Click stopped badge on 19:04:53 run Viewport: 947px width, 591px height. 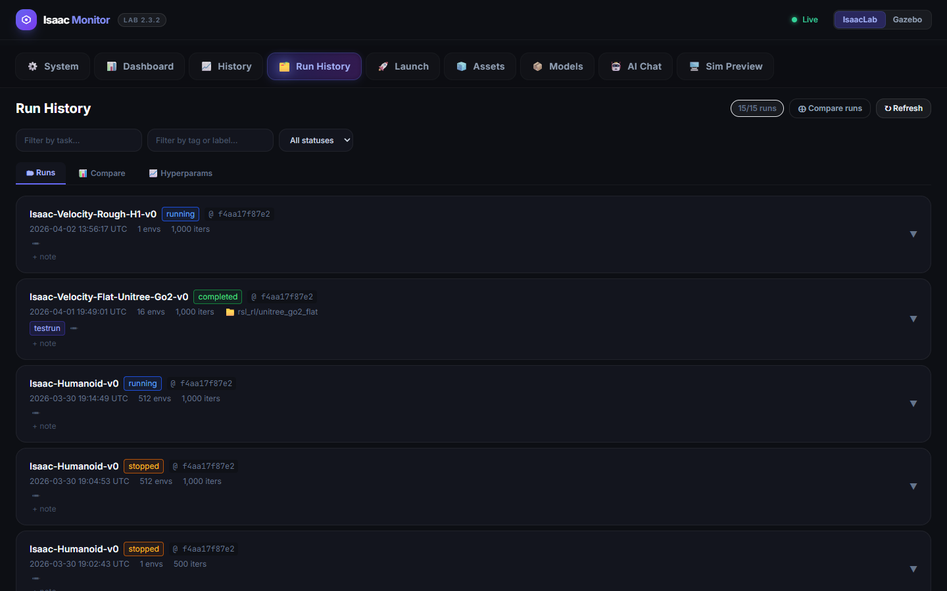144,466
